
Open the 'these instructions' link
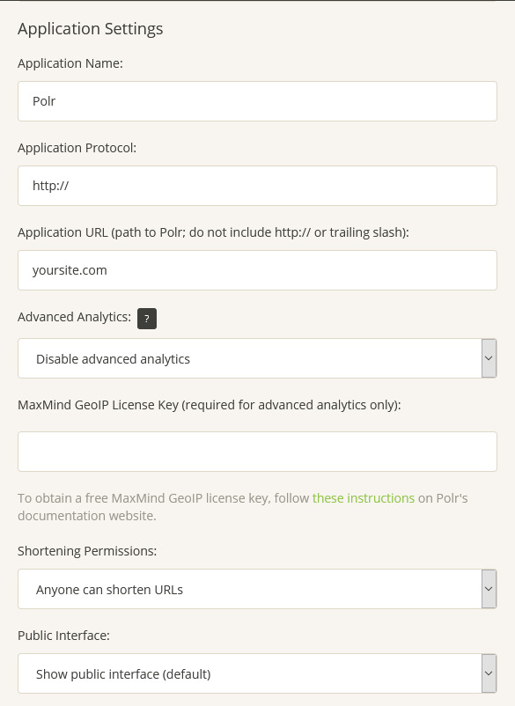pyautogui.click(x=363, y=497)
